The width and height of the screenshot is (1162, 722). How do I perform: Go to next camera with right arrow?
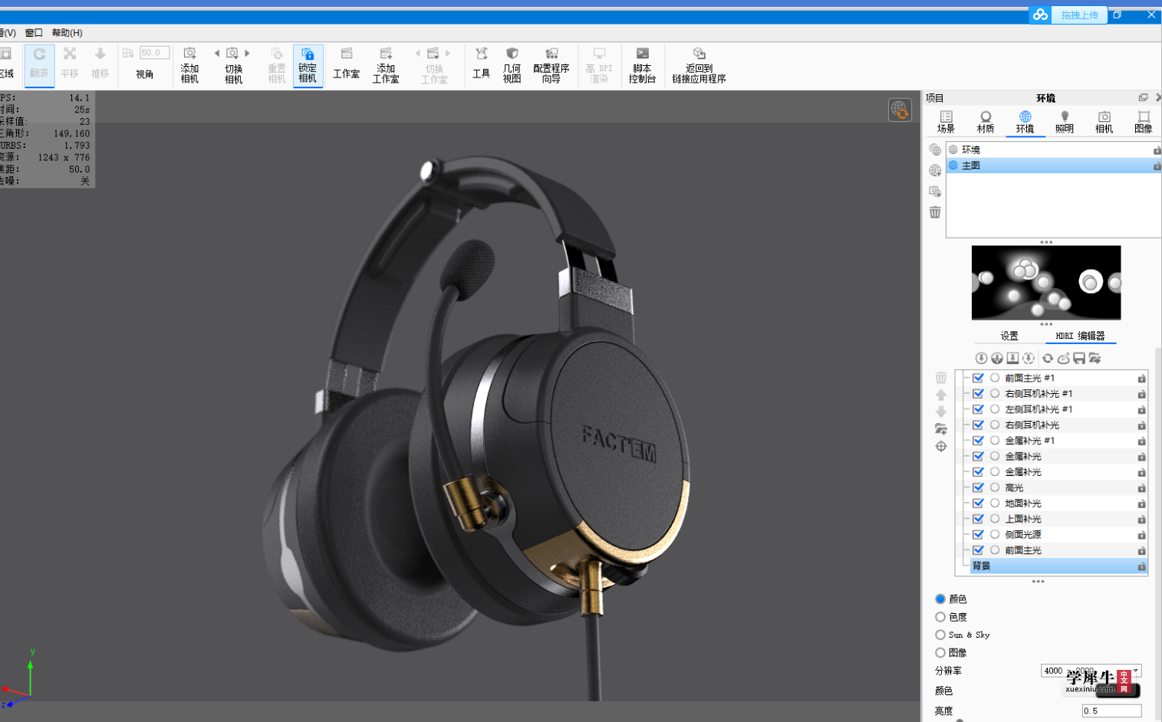(248, 54)
